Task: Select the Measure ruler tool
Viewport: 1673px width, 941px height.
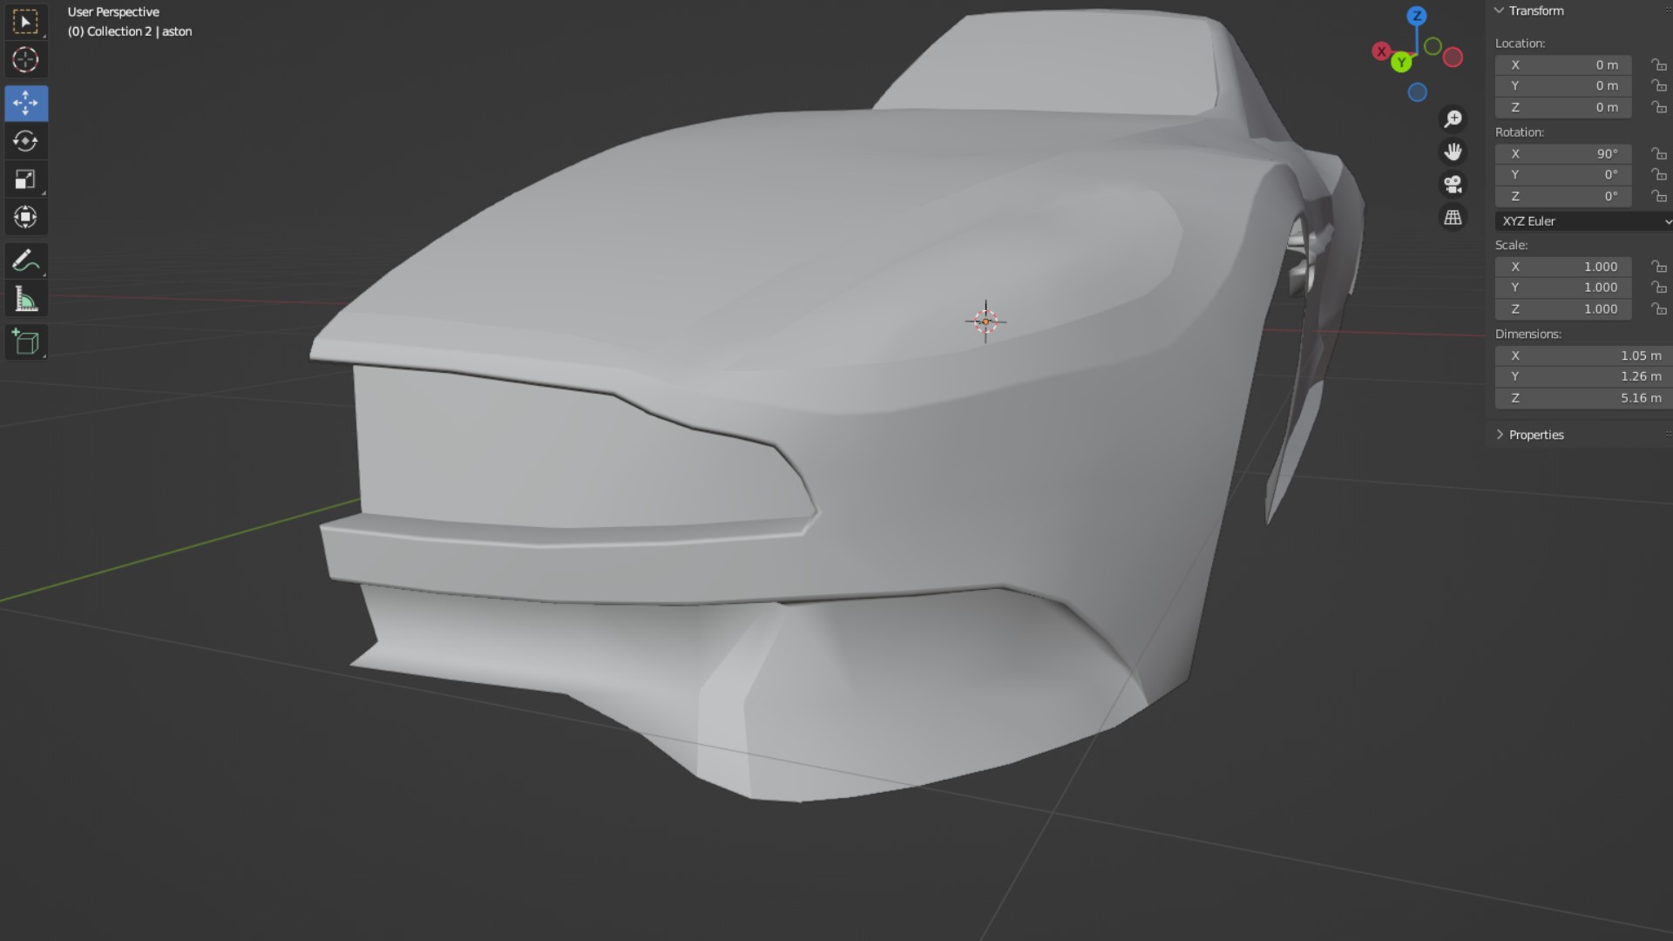Action: (25, 300)
